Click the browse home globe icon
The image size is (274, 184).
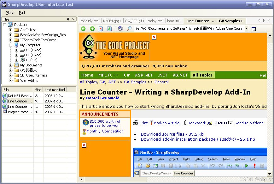tap(120, 28)
